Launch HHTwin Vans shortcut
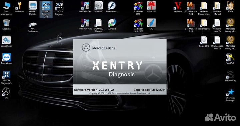 [x=85, y=24]
